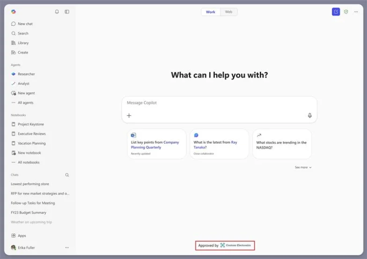Image resolution: width=367 pixels, height=259 pixels.
Task: Open Executive Reviews notebook
Action: (28, 134)
